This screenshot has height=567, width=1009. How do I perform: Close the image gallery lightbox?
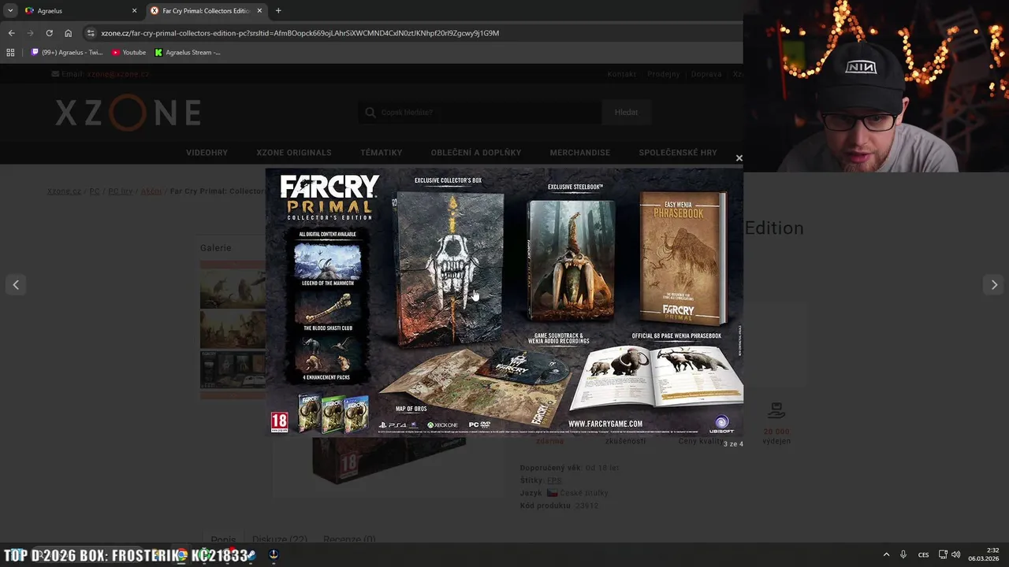pyautogui.click(x=739, y=158)
